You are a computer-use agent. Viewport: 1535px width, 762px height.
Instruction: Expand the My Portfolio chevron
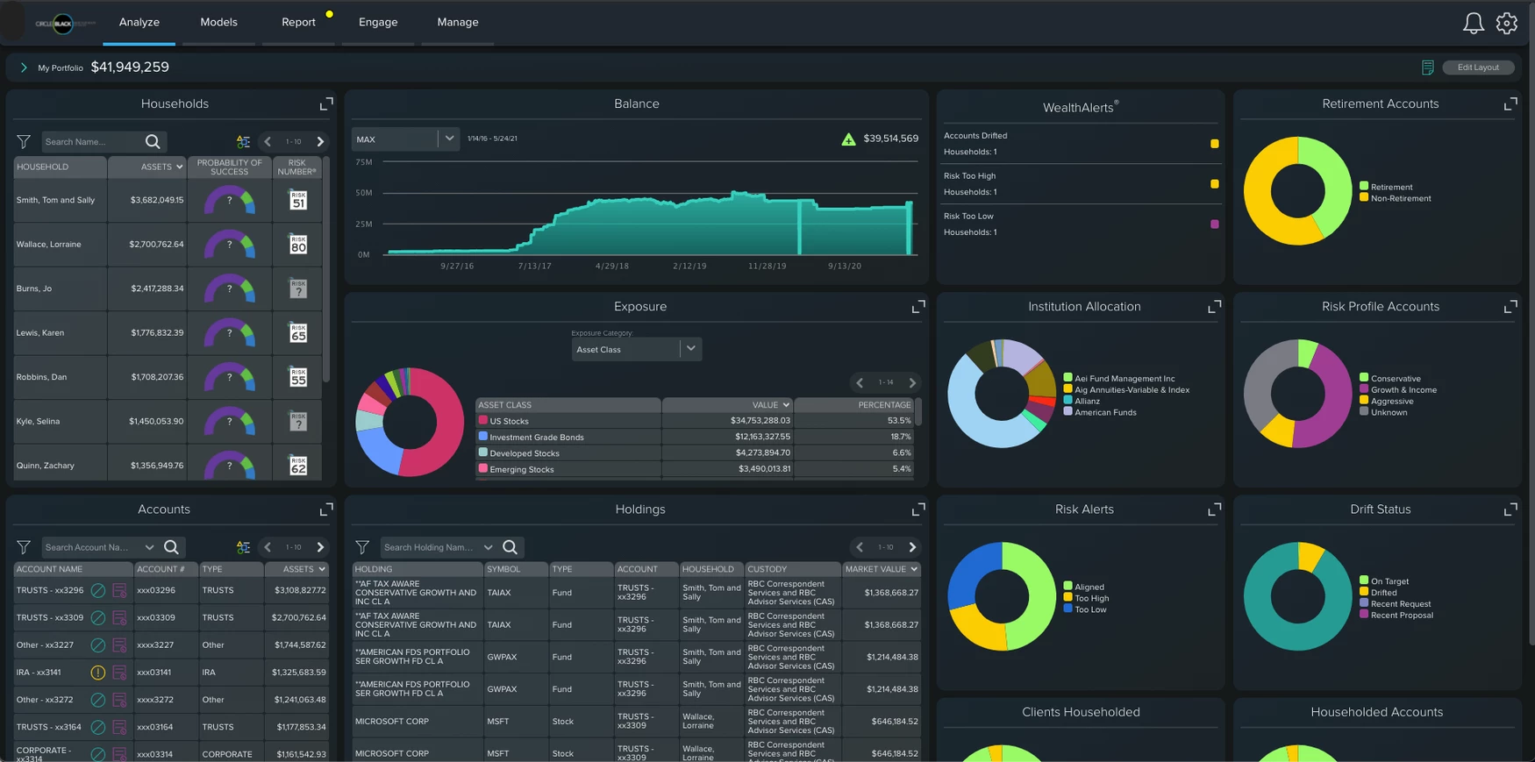point(24,68)
